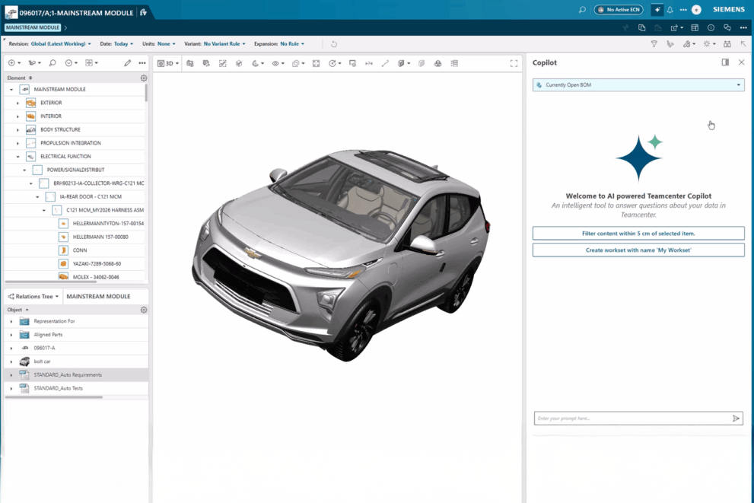Toggle the 3D view mode button

tap(168, 63)
